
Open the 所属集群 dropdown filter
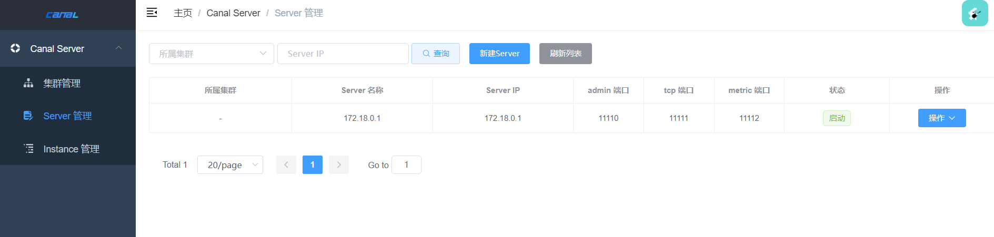pyautogui.click(x=212, y=54)
